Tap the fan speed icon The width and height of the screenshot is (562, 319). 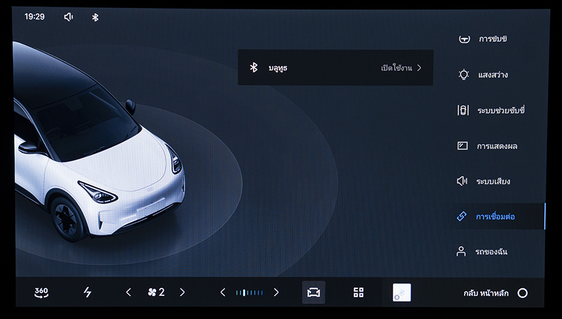151,292
